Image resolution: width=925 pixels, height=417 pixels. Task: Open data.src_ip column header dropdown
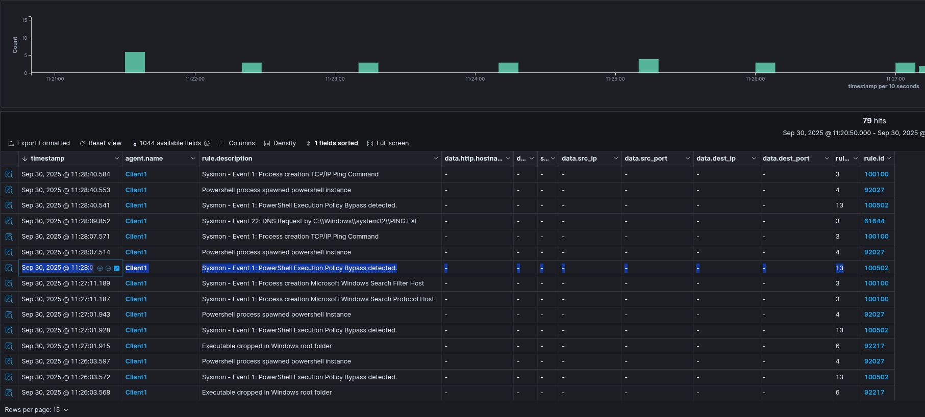click(x=615, y=159)
